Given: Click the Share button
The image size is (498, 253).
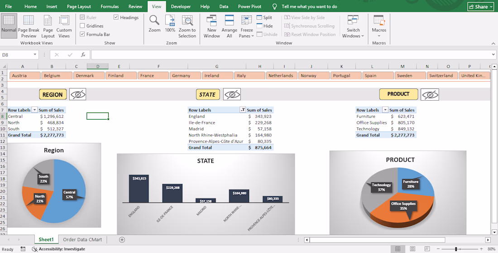Looking at the screenshot, I should [480, 6].
